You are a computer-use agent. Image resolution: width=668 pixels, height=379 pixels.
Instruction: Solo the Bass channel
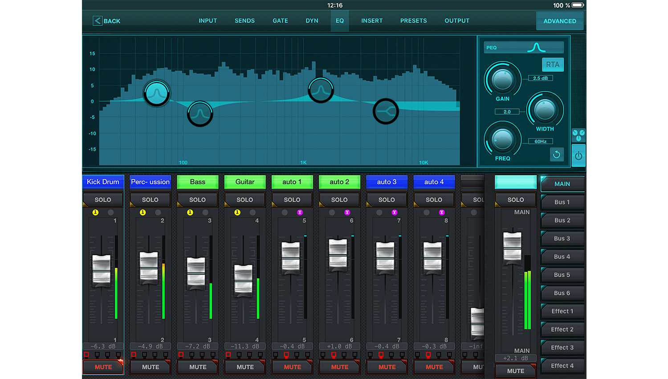[x=197, y=200]
